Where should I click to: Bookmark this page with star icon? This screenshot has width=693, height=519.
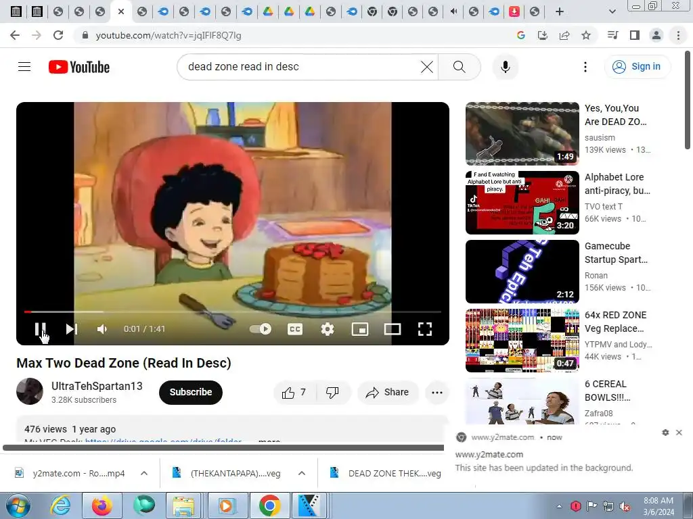coord(586,35)
